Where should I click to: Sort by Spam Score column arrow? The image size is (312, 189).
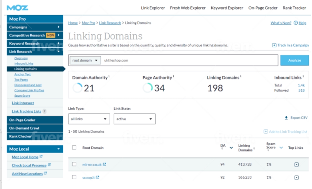tap(281, 148)
